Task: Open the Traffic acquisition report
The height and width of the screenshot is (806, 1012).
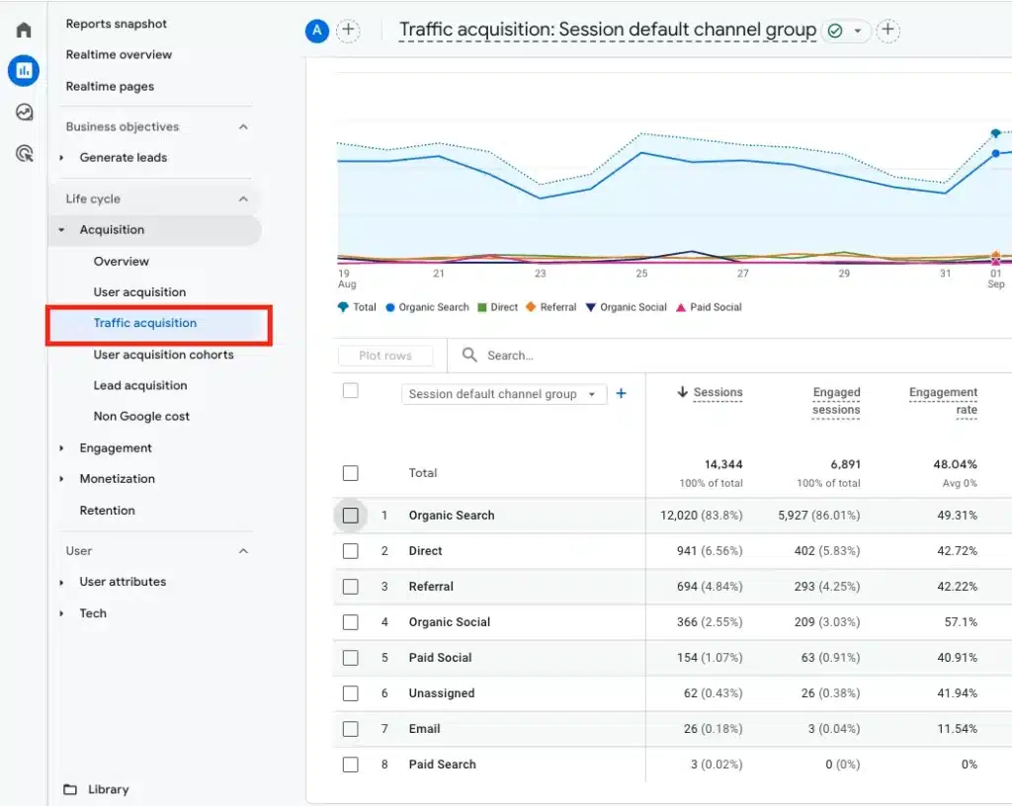Action: point(145,323)
